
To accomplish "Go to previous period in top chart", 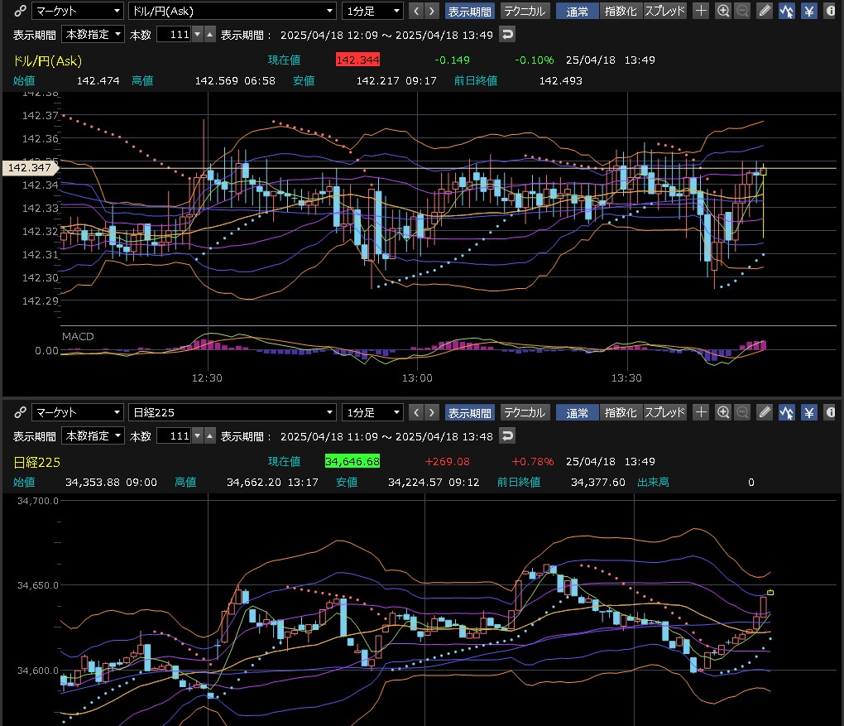I will point(416,11).
